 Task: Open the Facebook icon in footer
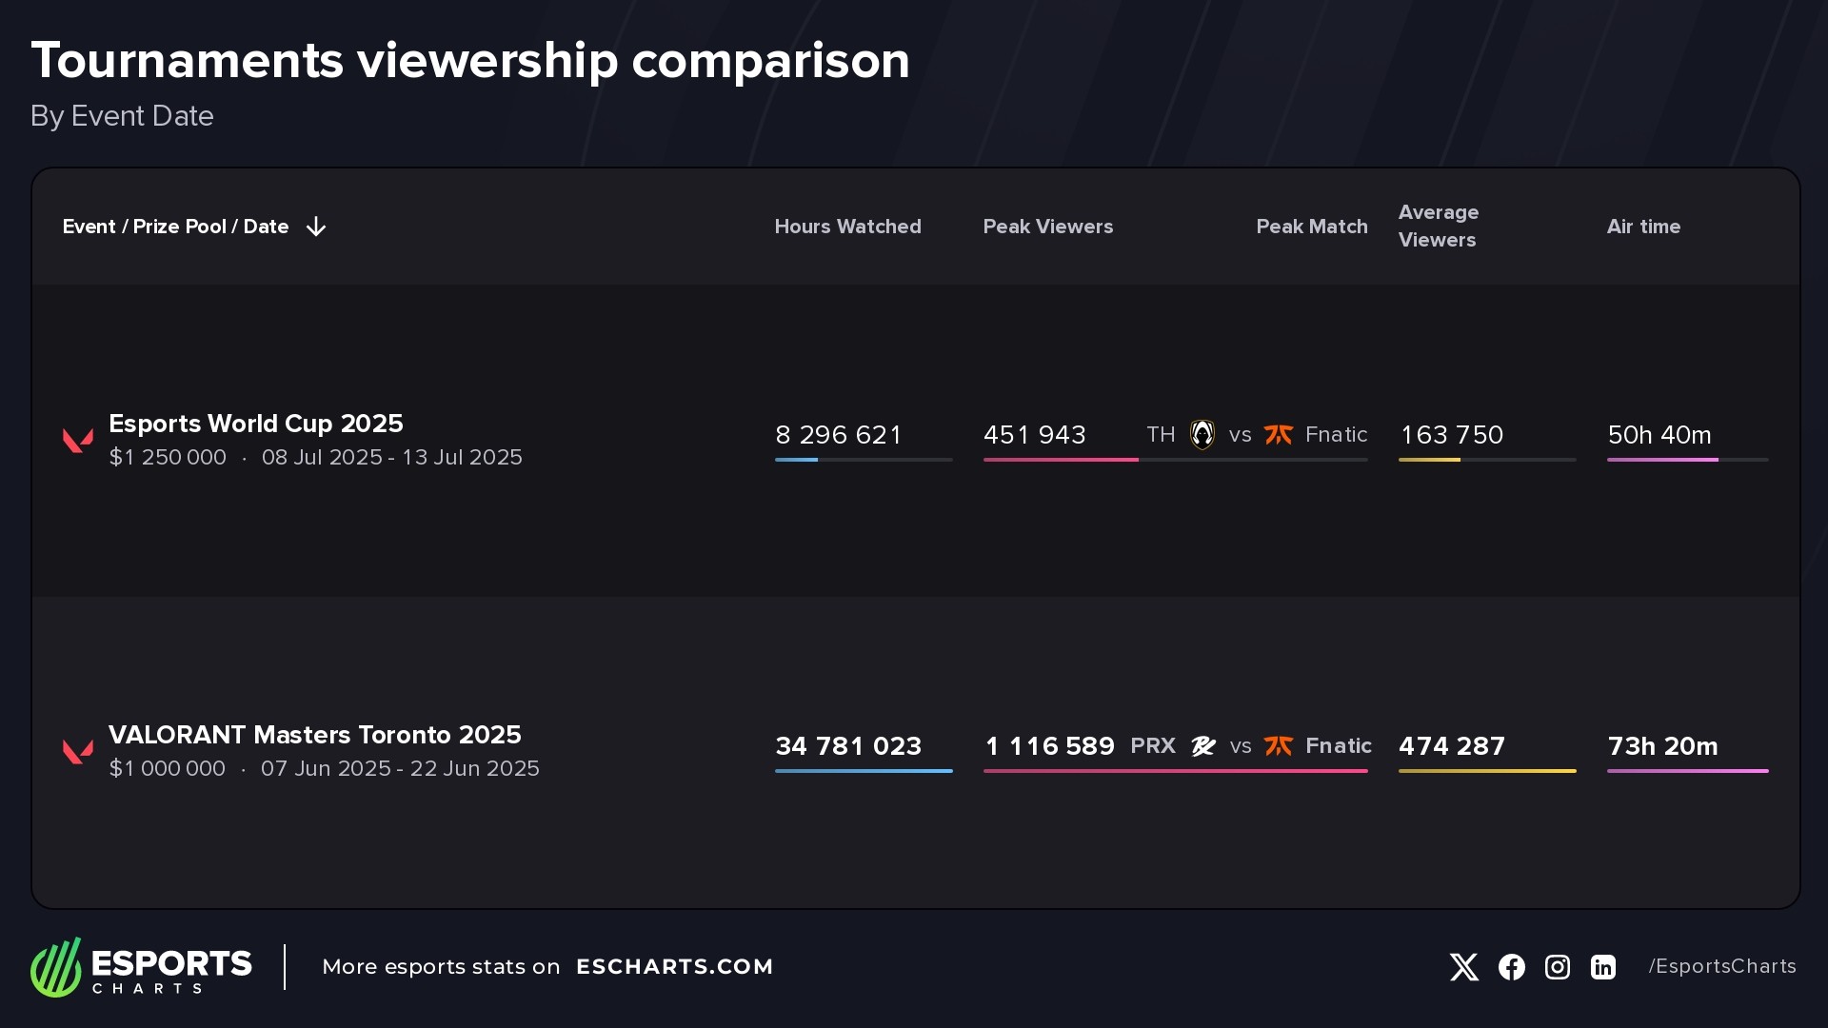pos(1511,967)
